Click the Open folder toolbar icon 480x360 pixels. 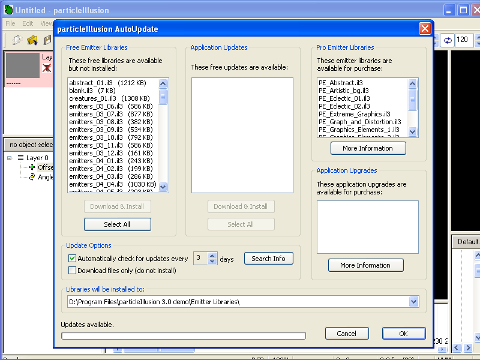pos(32,40)
